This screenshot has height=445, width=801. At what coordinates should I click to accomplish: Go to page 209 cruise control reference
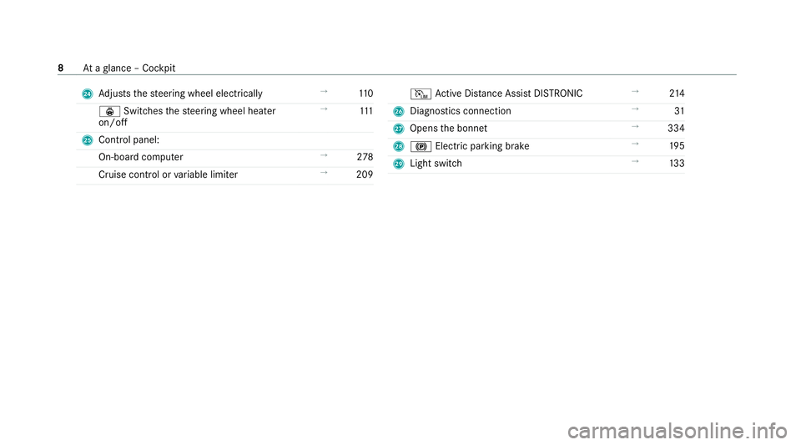click(x=365, y=174)
